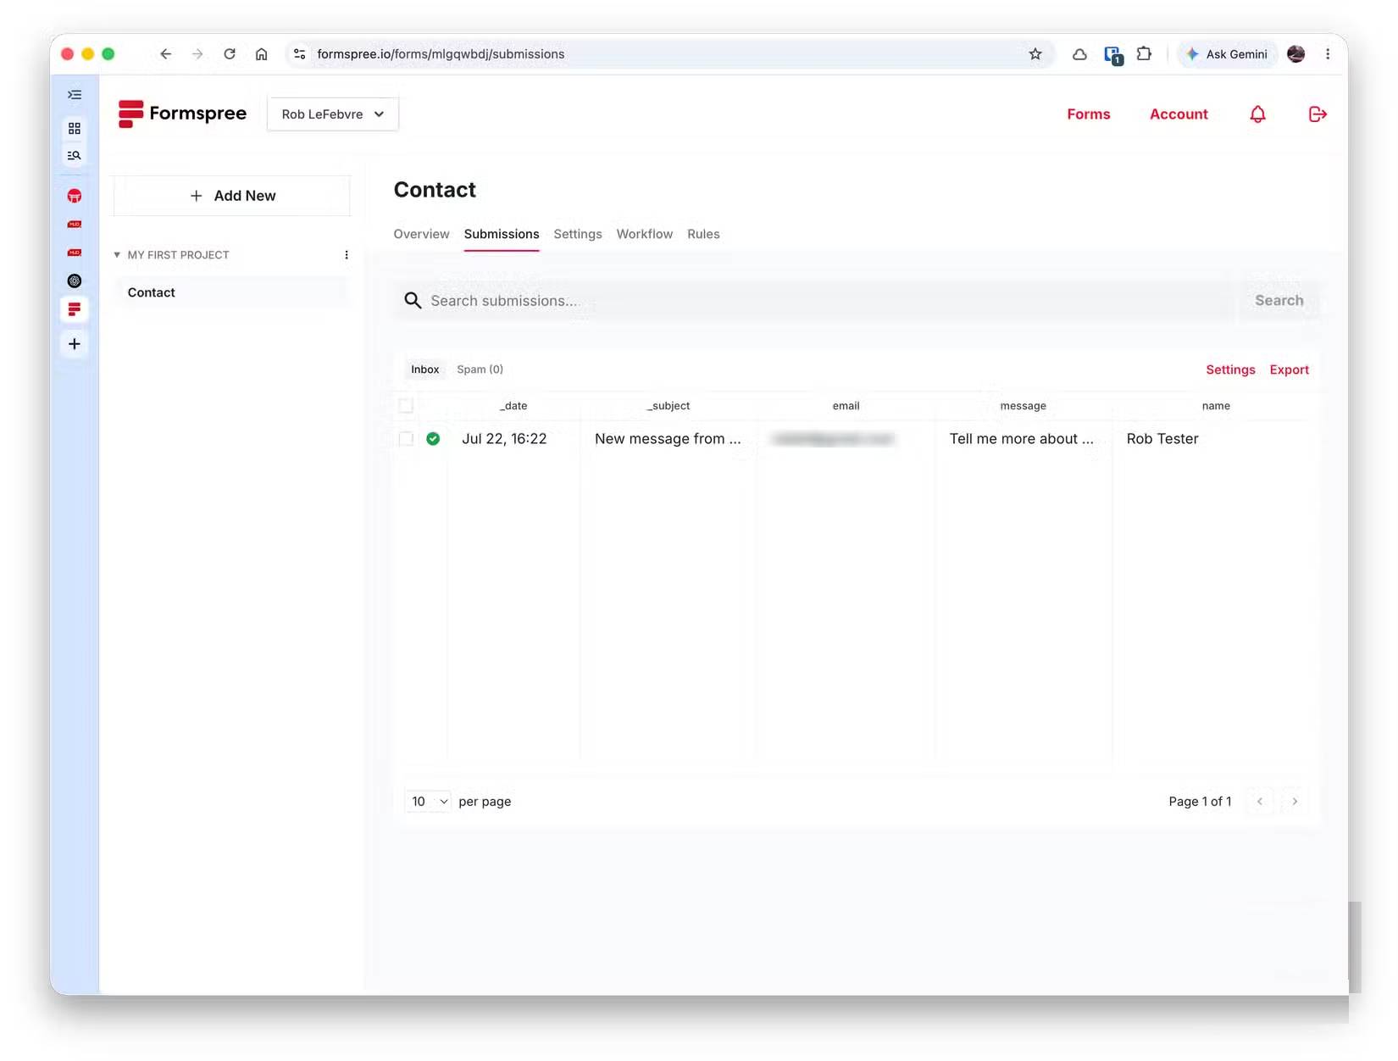Change the 10 per page dropdown

click(429, 802)
